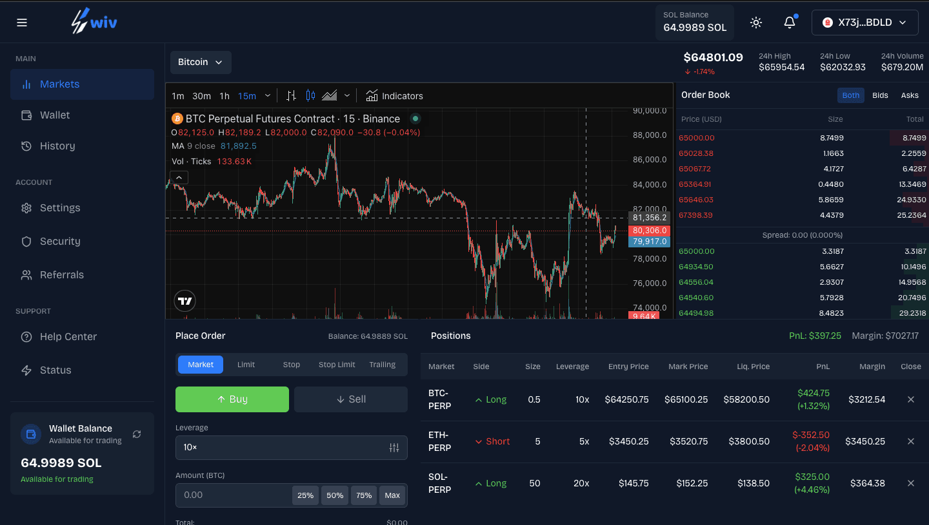Show only Bids in order book

click(x=880, y=95)
